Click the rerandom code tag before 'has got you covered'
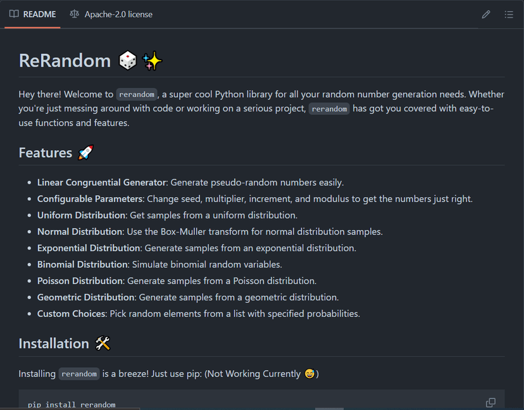The width and height of the screenshot is (524, 410). tap(329, 109)
